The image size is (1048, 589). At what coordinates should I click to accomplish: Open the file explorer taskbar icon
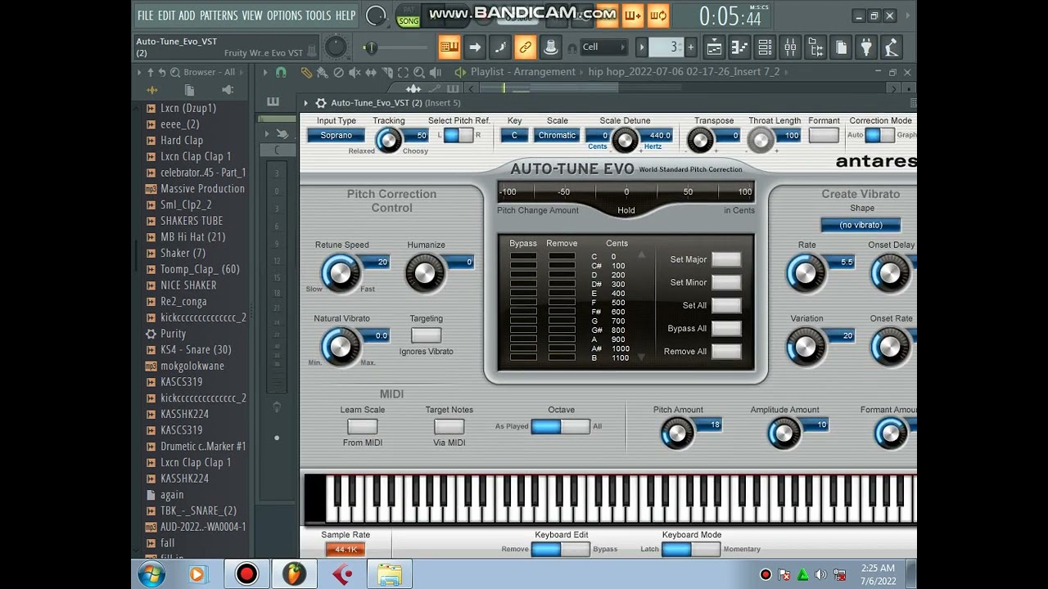coord(390,574)
